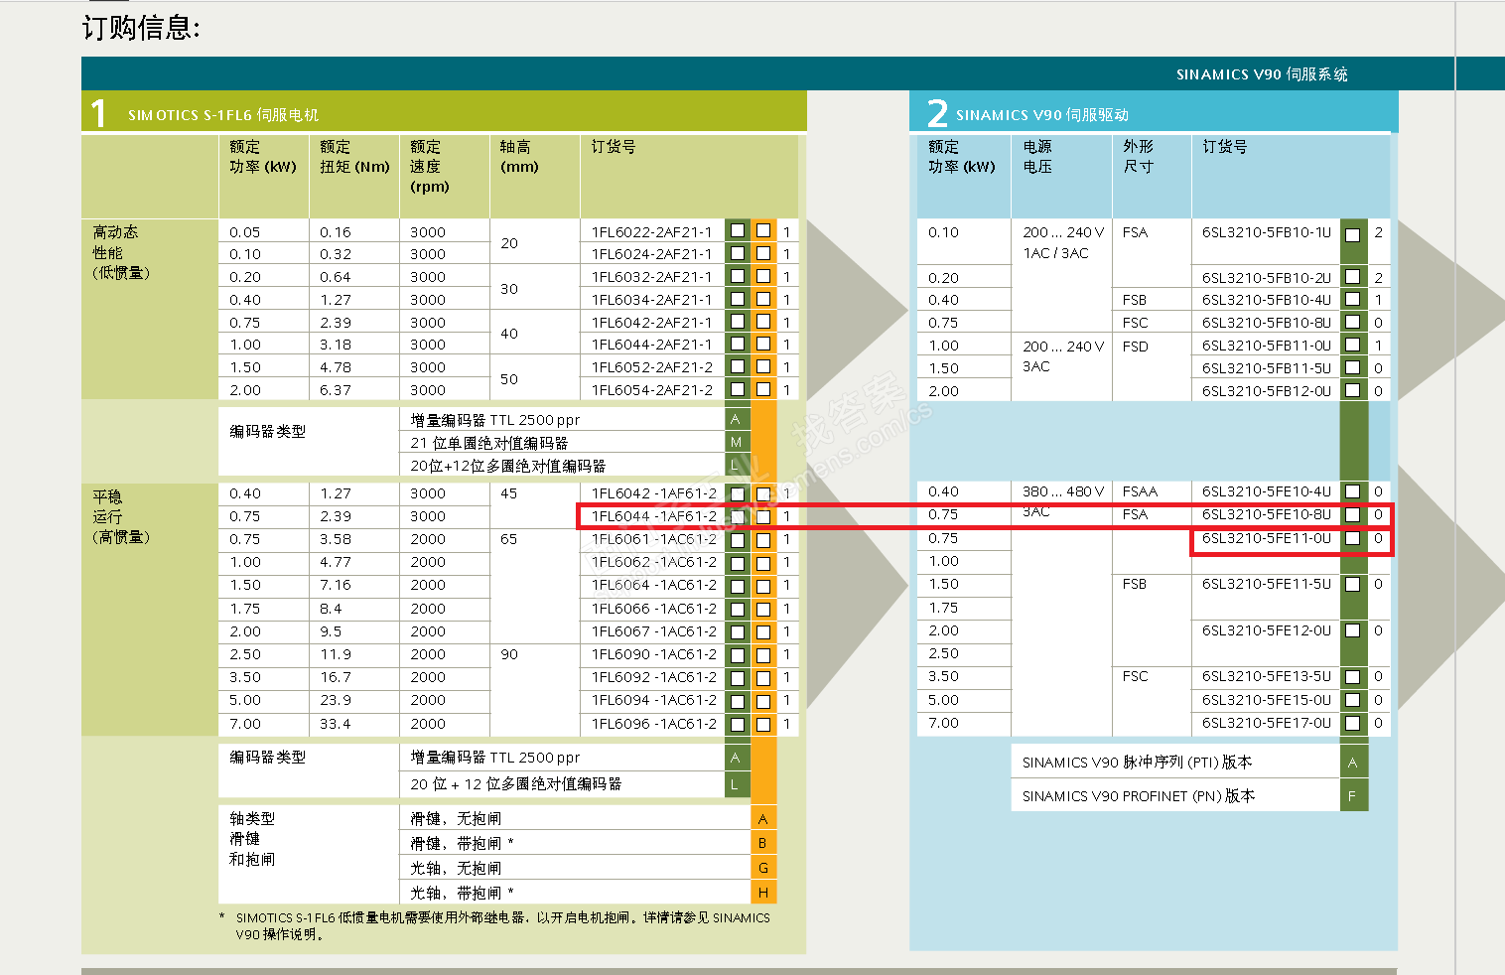Viewport: 1505px width, 975px height.
Task: Select drive order number 6SL3210-5FB12-0U
Action: coord(1267,391)
